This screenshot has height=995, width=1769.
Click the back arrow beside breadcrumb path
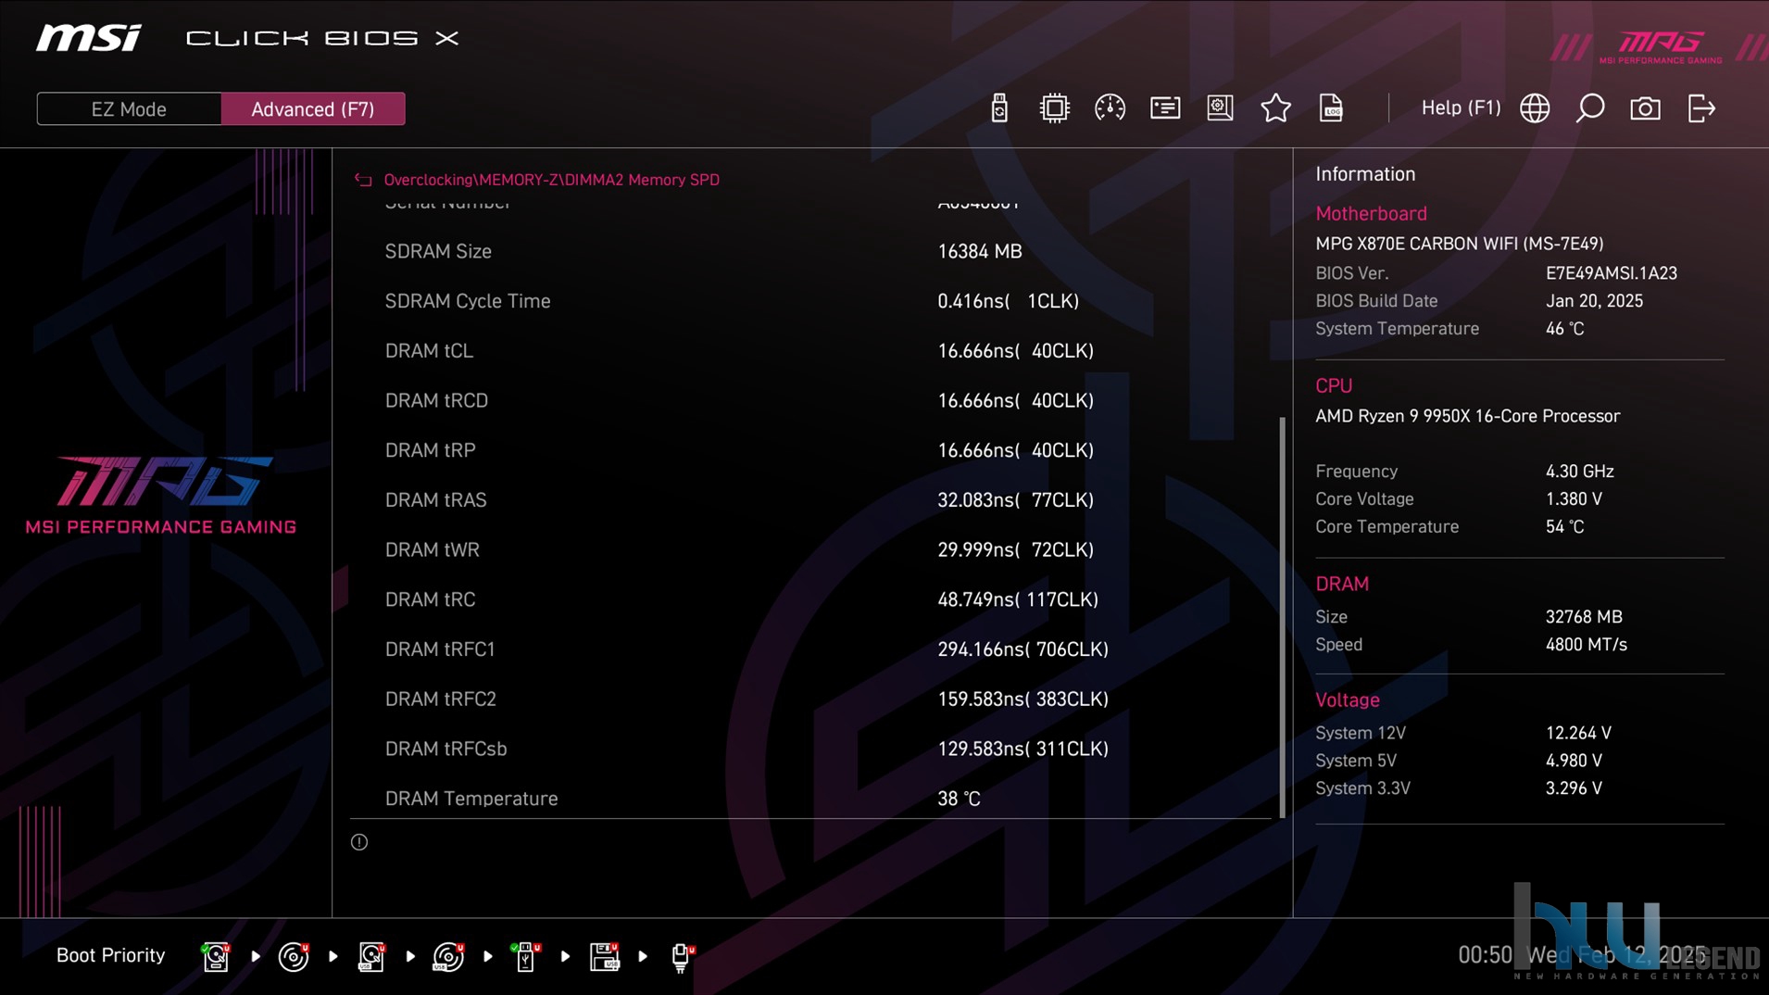[x=363, y=180]
